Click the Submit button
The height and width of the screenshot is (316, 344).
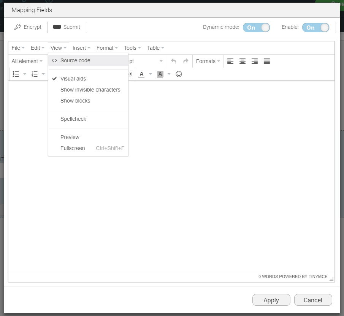click(x=67, y=27)
